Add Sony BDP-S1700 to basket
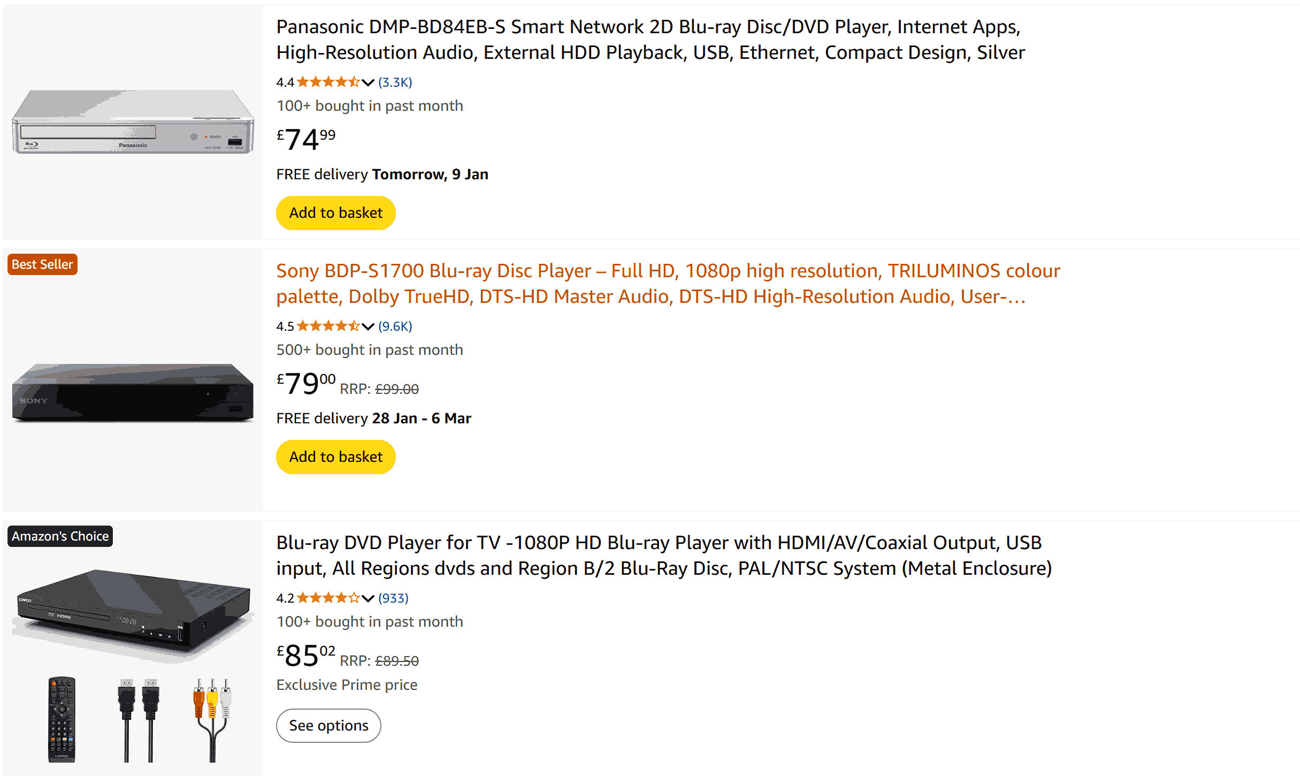 point(335,457)
